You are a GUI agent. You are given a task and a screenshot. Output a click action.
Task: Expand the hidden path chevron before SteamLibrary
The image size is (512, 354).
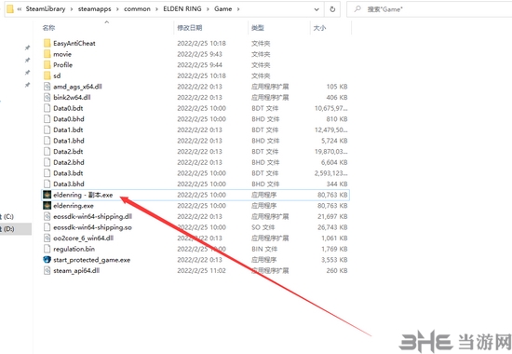point(20,9)
